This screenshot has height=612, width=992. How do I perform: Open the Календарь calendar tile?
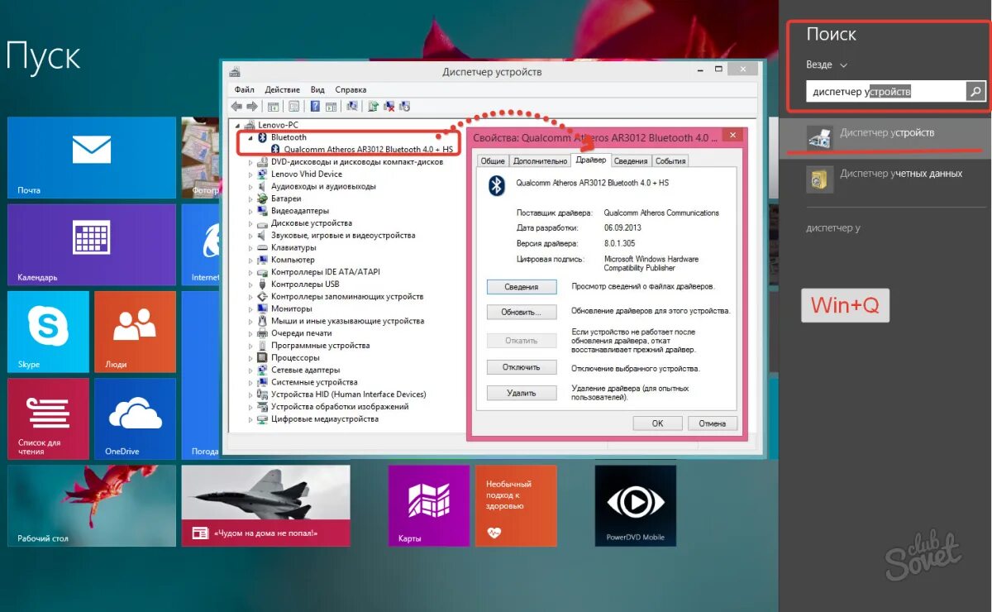click(x=92, y=245)
